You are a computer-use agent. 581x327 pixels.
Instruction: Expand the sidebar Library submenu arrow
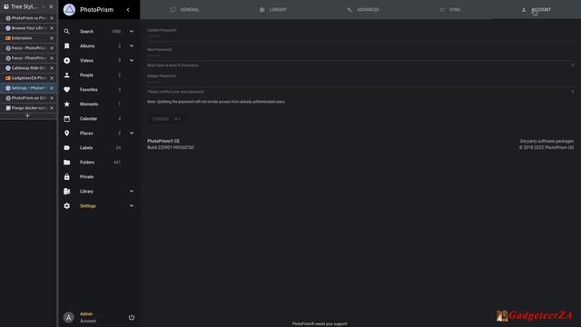point(132,192)
